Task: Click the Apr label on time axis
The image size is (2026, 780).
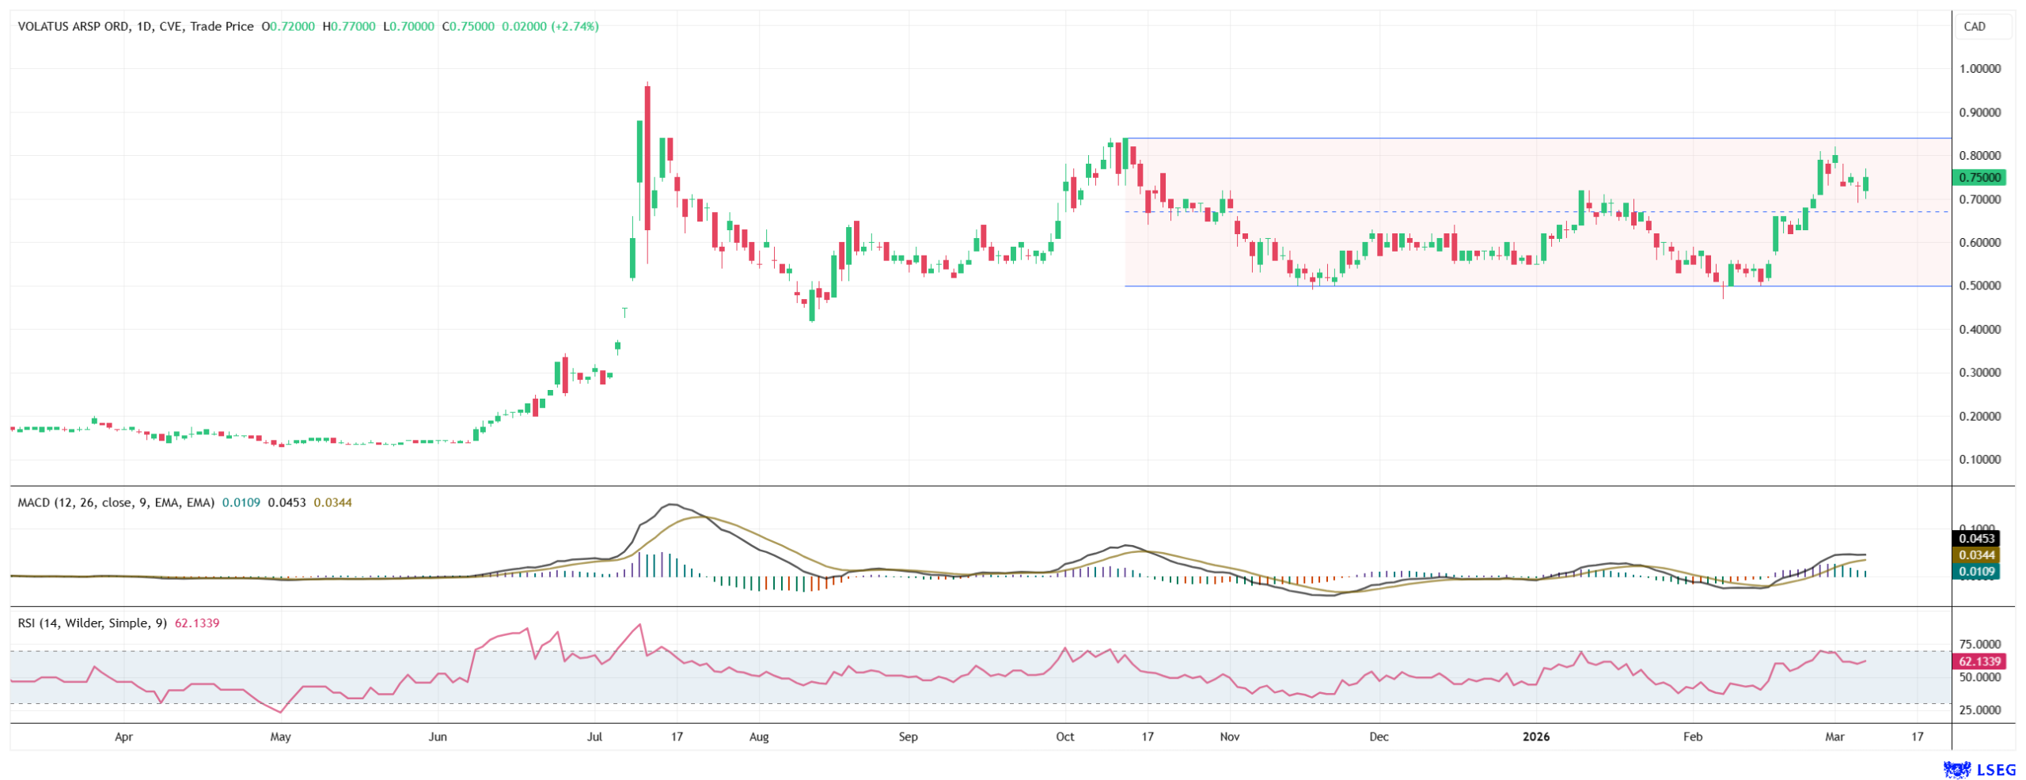Action: [123, 736]
